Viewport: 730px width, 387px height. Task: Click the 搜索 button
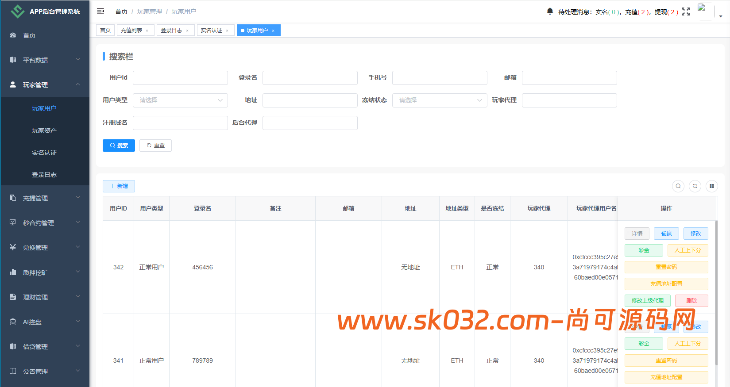[x=119, y=146]
